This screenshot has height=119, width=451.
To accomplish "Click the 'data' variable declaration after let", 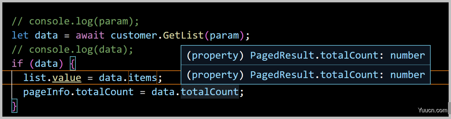I will click(46, 35).
